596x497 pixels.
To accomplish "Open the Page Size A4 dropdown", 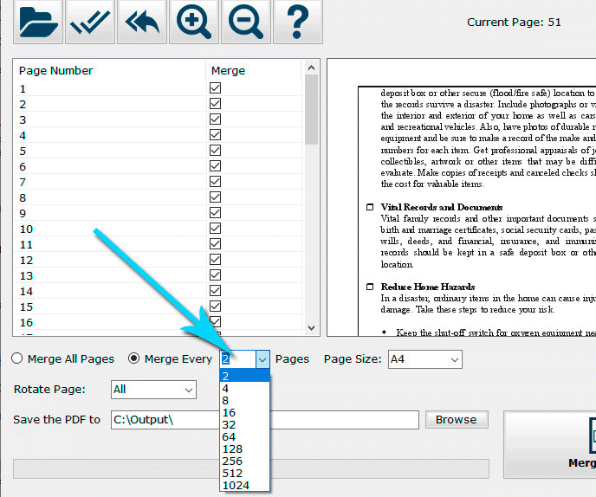I will (x=425, y=359).
